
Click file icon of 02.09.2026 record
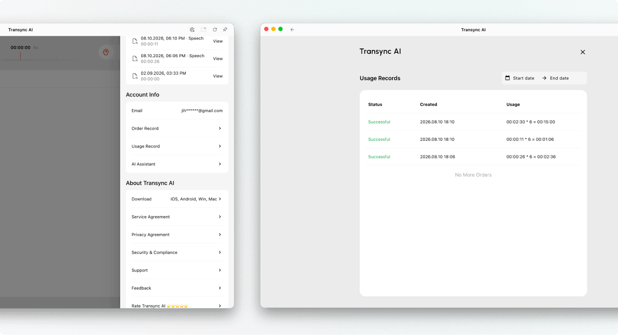tap(135, 76)
